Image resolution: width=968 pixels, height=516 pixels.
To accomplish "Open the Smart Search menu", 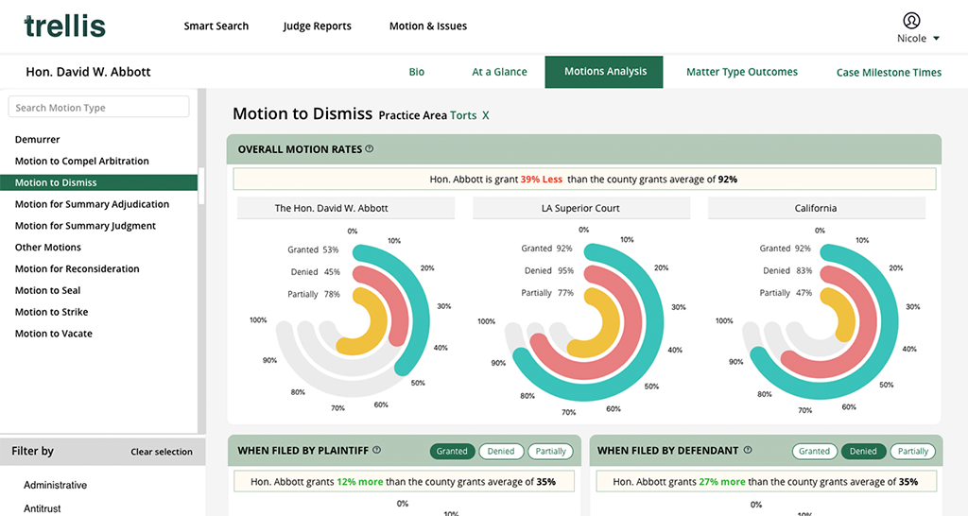I will click(x=216, y=26).
